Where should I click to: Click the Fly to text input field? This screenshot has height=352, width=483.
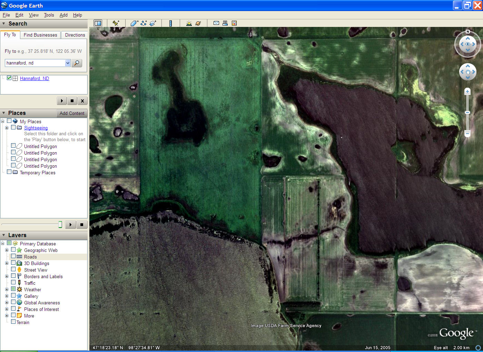pyautogui.click(x=35, y=63)
